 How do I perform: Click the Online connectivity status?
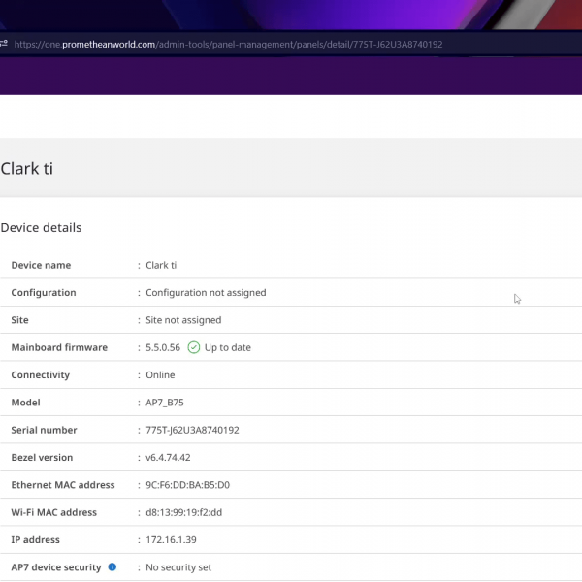pyautogui.click(x=160, y=375)
